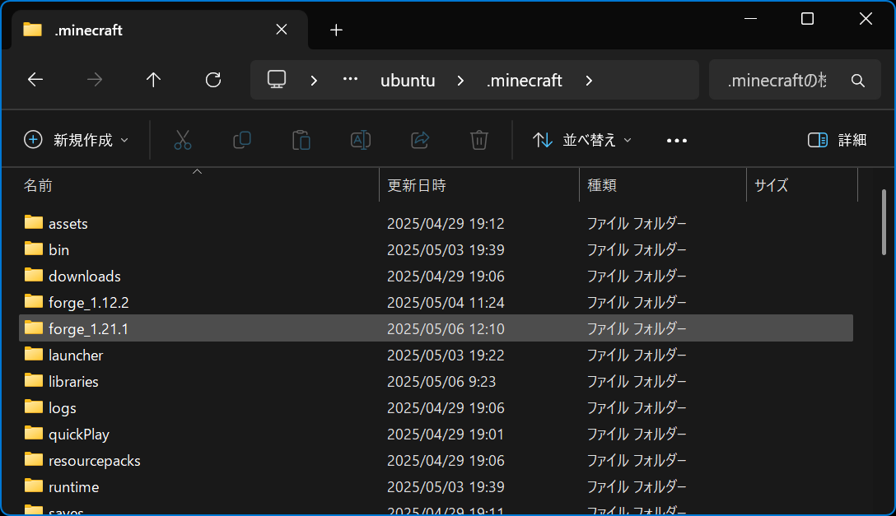Viewport: 896px width, 516px height.
Task: Click the assets folder icon
Action: pos(34,222)
